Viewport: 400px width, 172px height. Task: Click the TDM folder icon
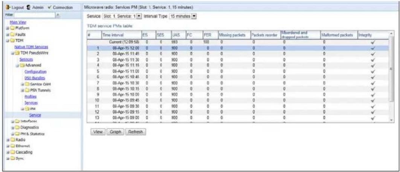click(12, 41)
